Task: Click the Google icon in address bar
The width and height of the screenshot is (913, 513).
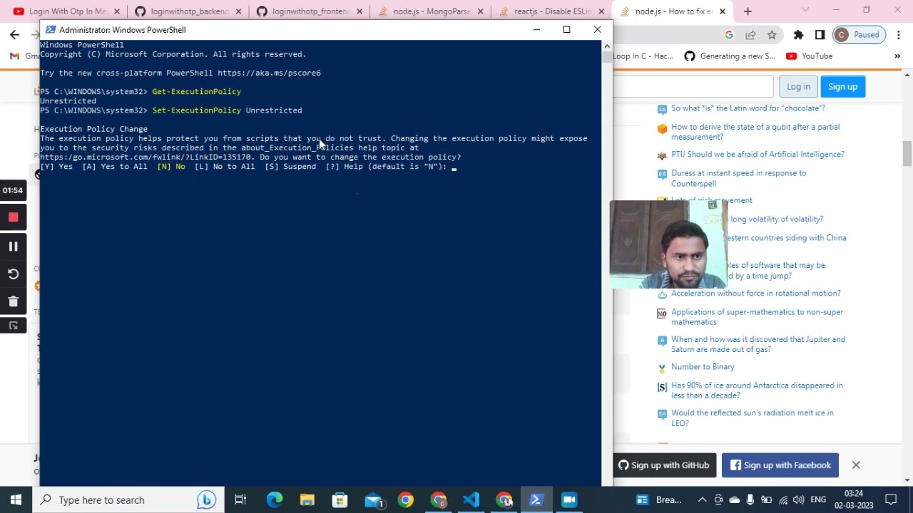Action: pyautogui.click(x=729, y=35)
